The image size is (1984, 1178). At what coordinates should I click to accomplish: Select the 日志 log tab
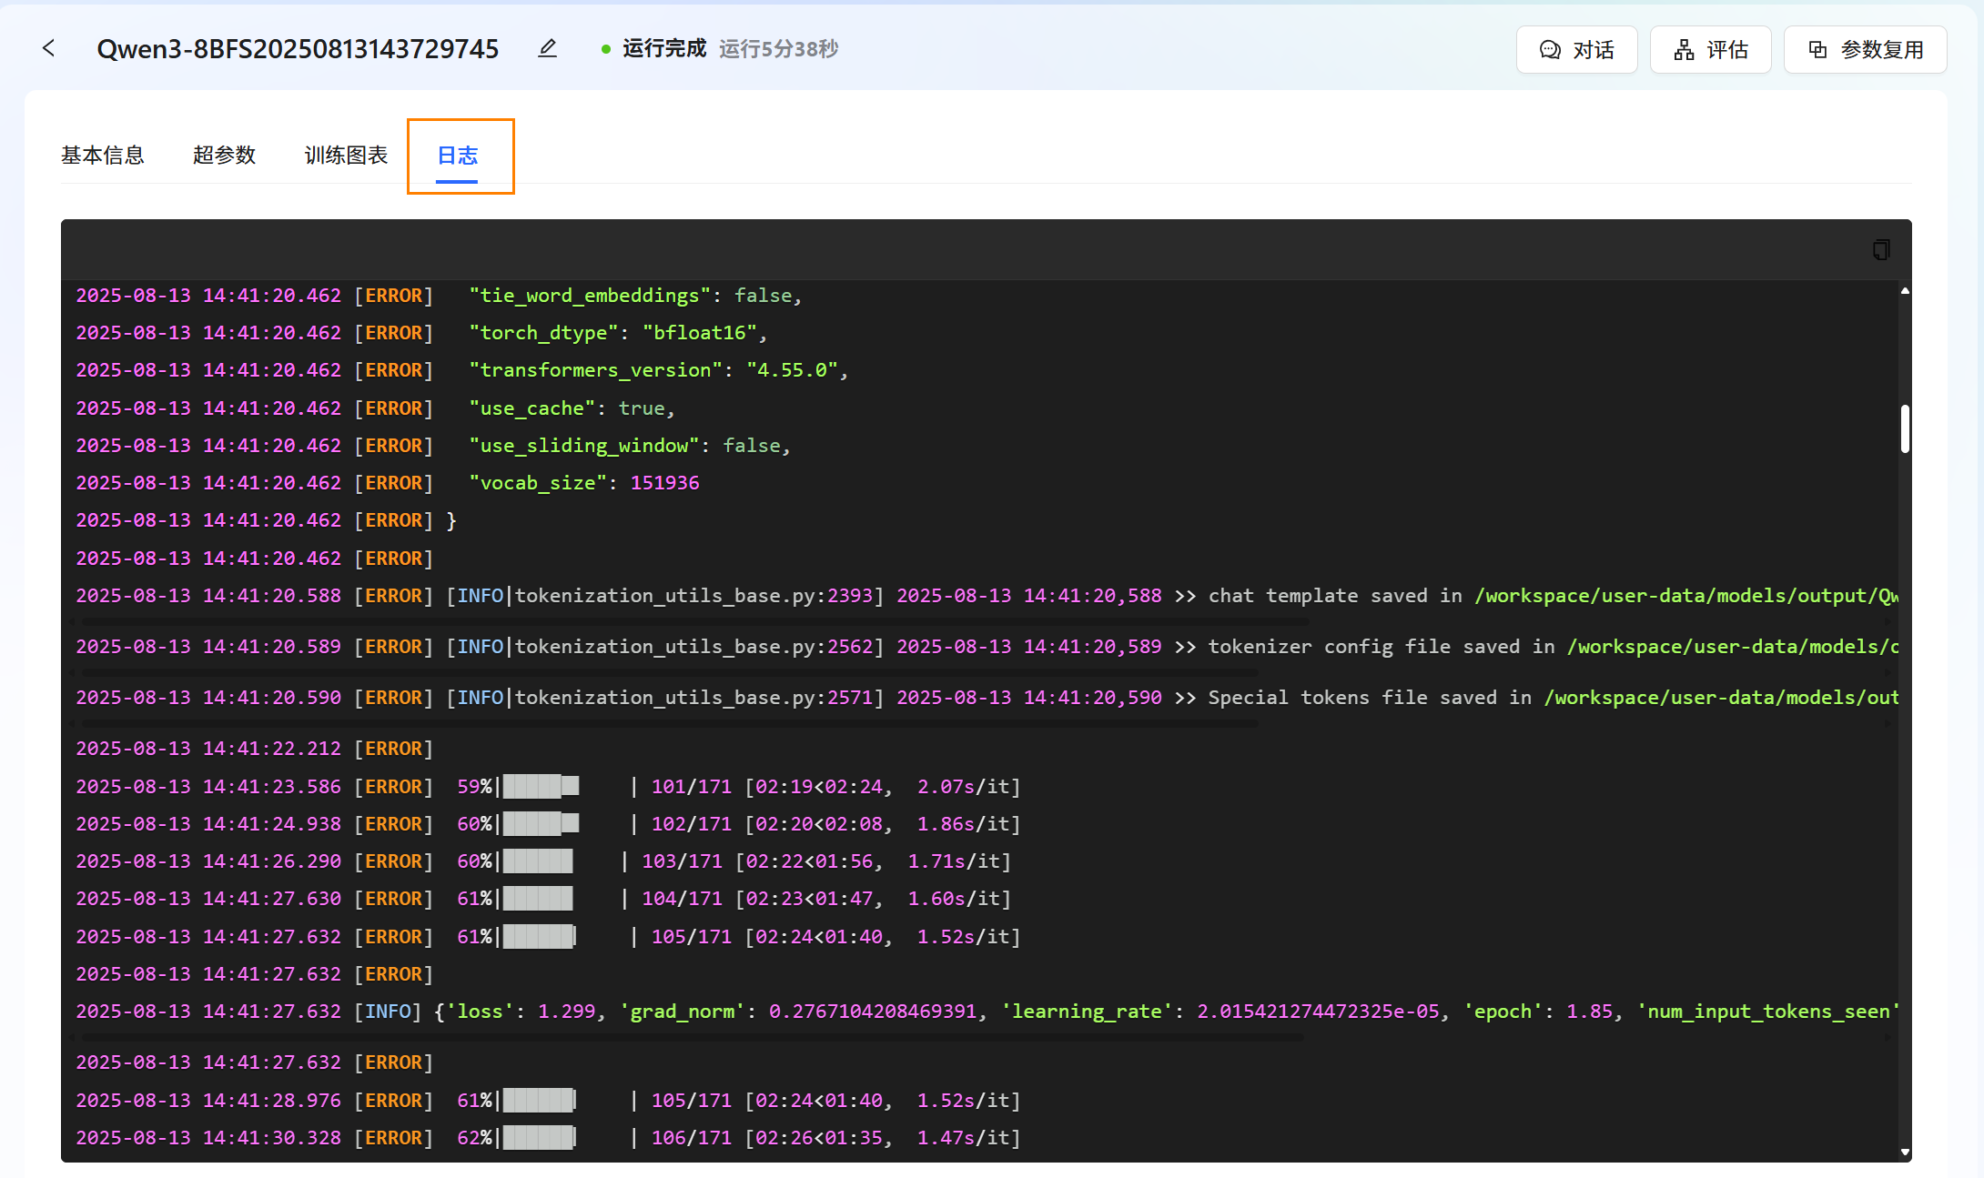[x=458, y=156]
